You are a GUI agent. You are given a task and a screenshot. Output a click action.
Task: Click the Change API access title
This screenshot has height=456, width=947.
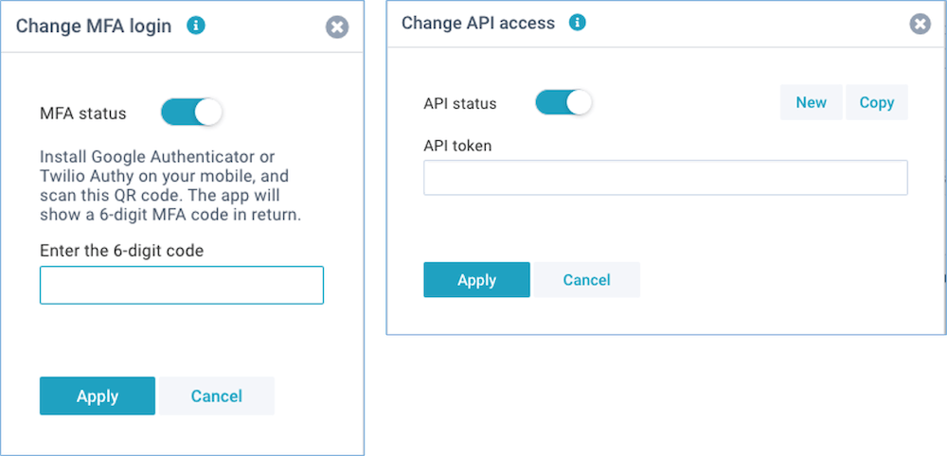[477, 23]
